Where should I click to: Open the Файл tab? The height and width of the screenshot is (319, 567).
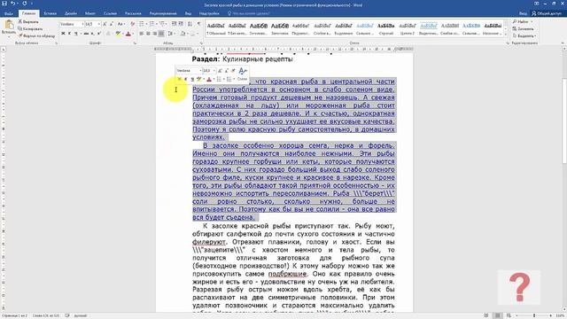pos(9,13)
